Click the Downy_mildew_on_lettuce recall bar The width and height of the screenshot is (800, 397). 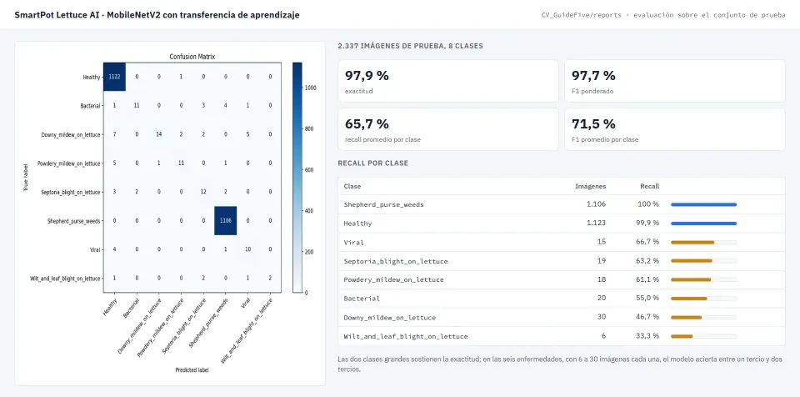click(703, 317)
